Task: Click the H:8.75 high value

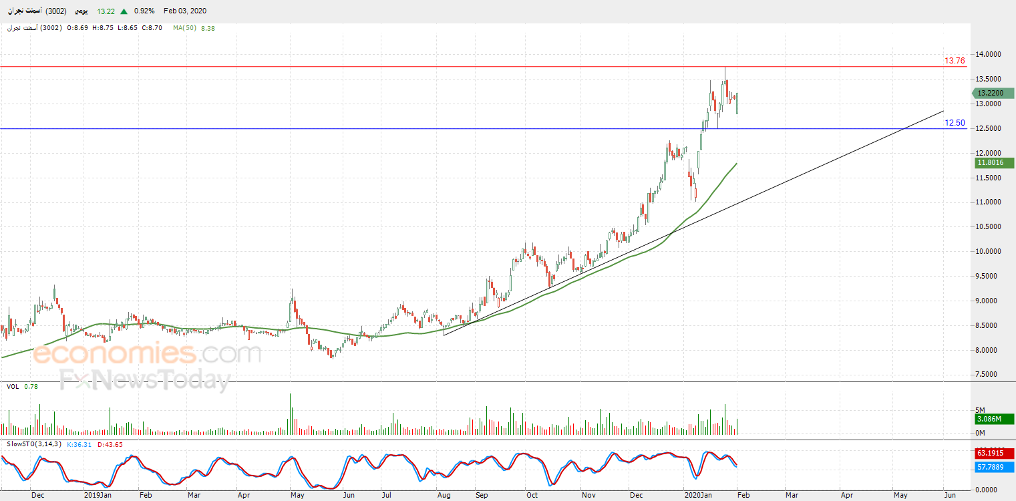Action: (x=104, y=28)
